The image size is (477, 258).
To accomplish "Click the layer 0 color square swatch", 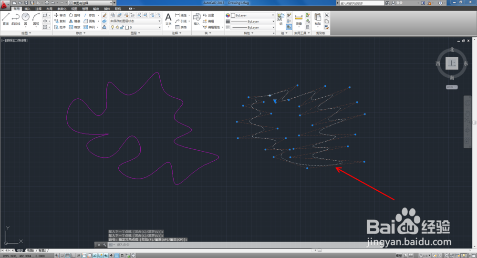I will click(127, 27).
